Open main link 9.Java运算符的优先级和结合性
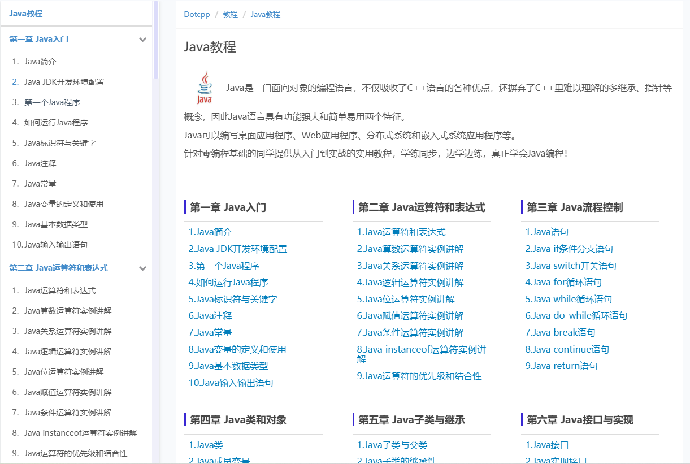The image size is (690, 464). [x=419, y=376]
